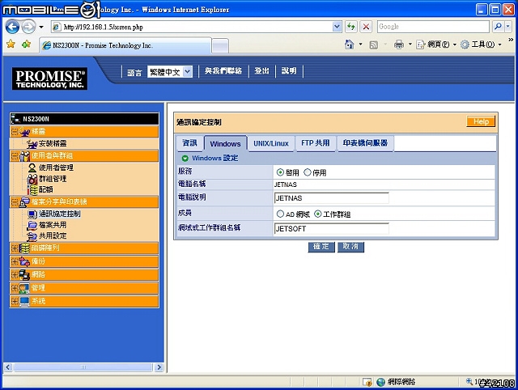Click the 取消 cancel button
Image resolution: width=518 pixels, height=390 pixels.
[350, 247]
